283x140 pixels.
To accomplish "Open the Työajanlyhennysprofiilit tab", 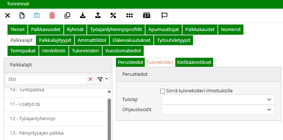I will 116,30.
